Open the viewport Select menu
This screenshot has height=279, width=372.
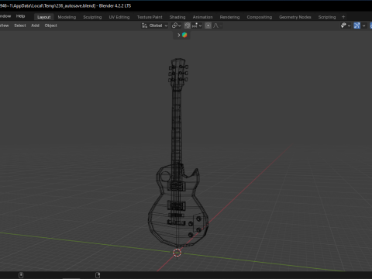click(x=20, y=26)
